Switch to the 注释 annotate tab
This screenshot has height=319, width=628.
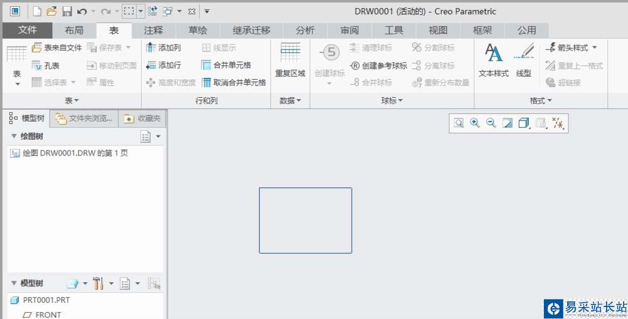coord(153,30)
